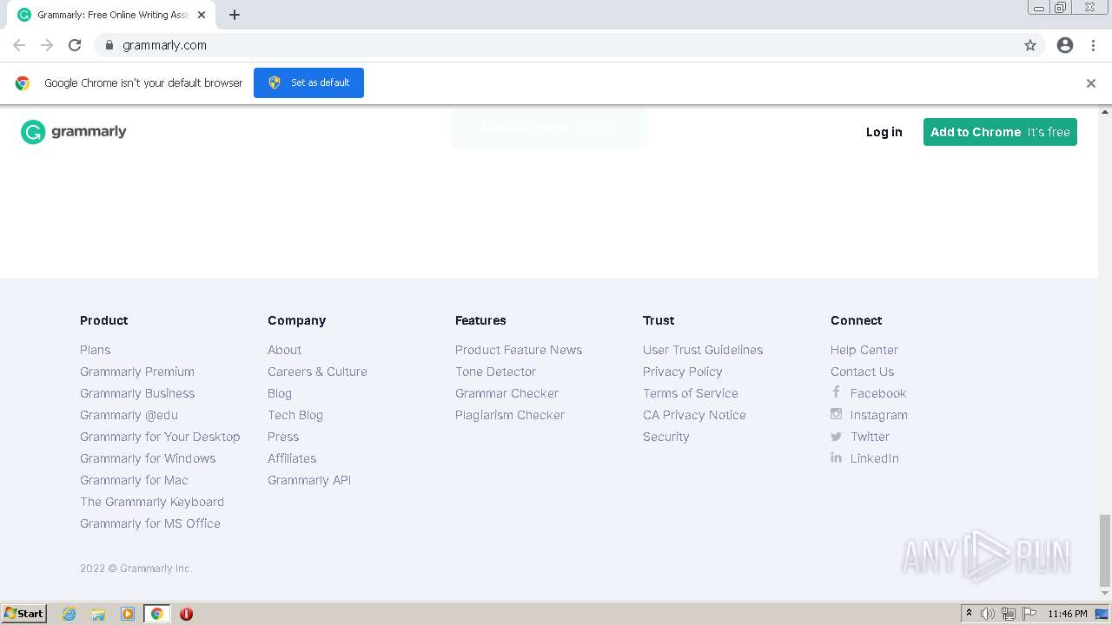Open the CA Privacy Notice link
The height and width of the screenshot is (625, 1112).
point(694,415)
